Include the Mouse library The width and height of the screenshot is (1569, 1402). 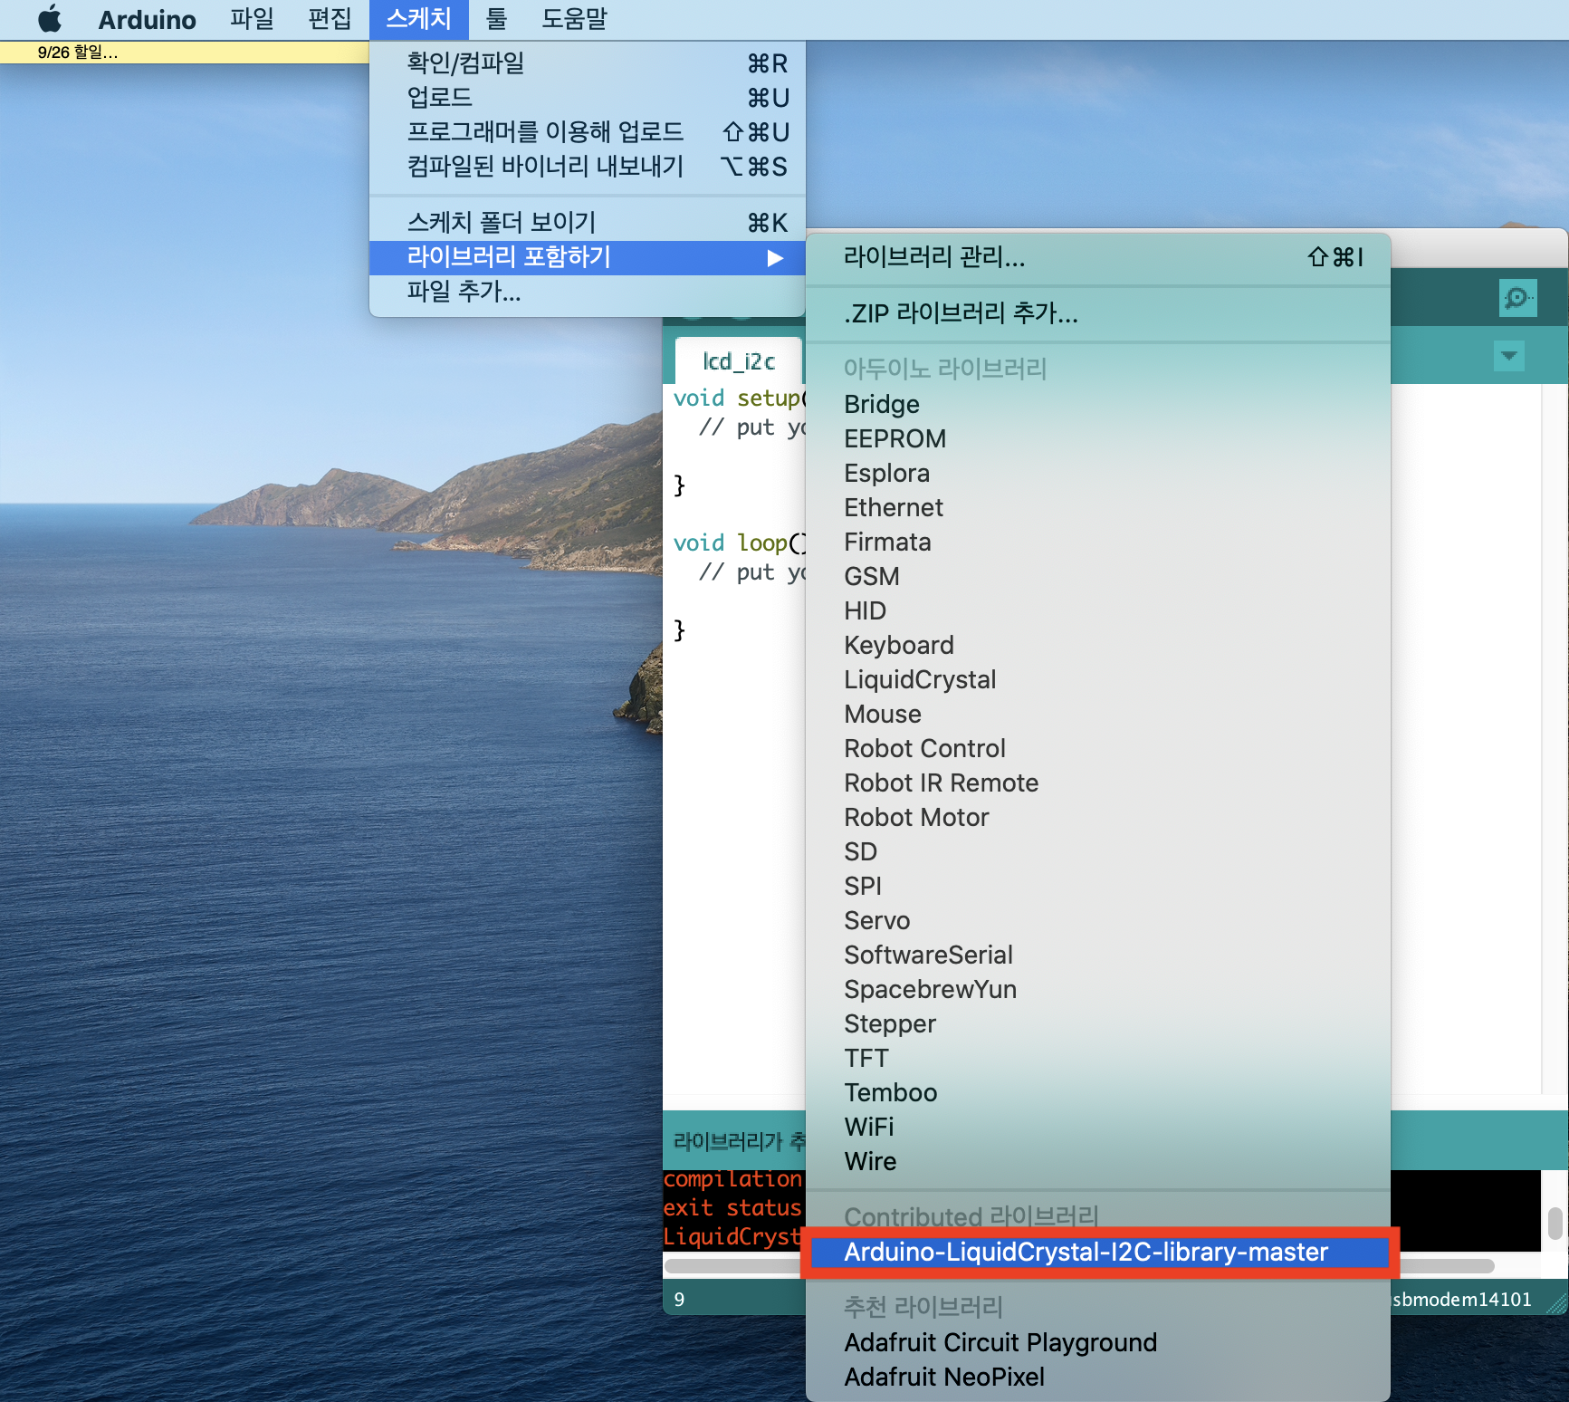click(1097, 714)
